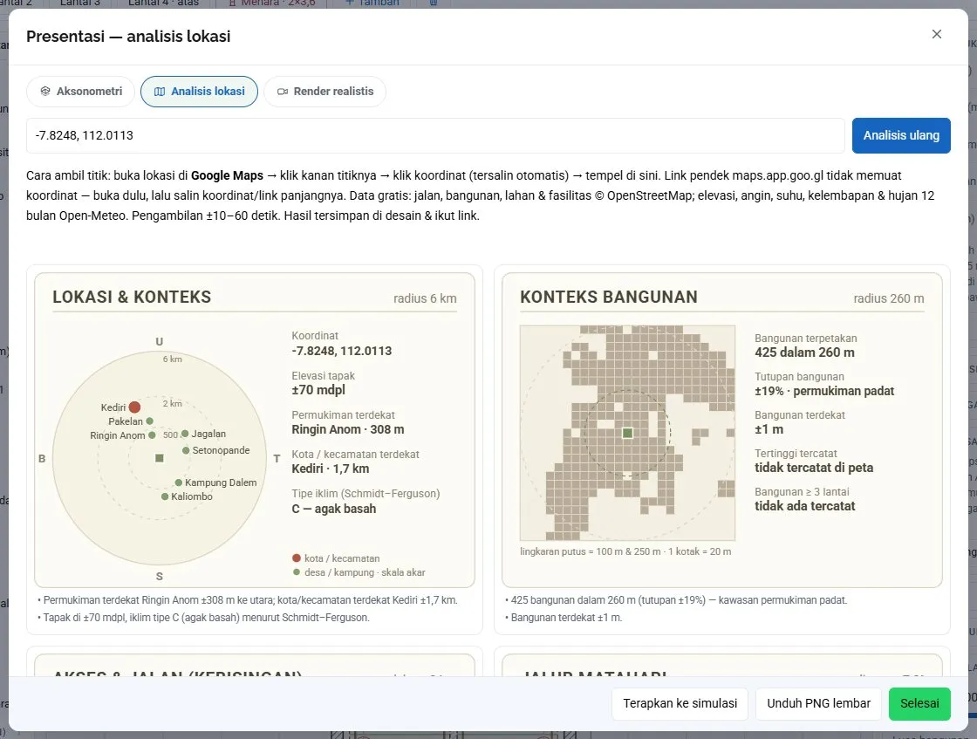This screenshot has width=977, height=739.
Task: Click the bold Google Maps text
Action: (x=227, y=175)
